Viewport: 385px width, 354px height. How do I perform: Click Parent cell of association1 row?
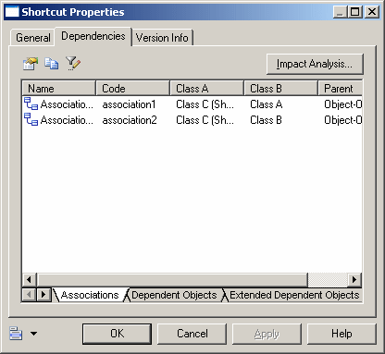pyautogui.click(x=343, y=104)
